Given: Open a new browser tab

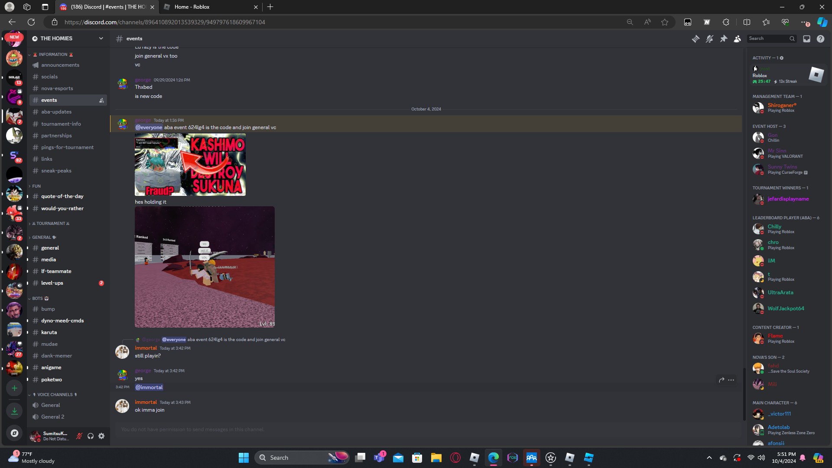Looking at the screenshot, I should (270, 7).
